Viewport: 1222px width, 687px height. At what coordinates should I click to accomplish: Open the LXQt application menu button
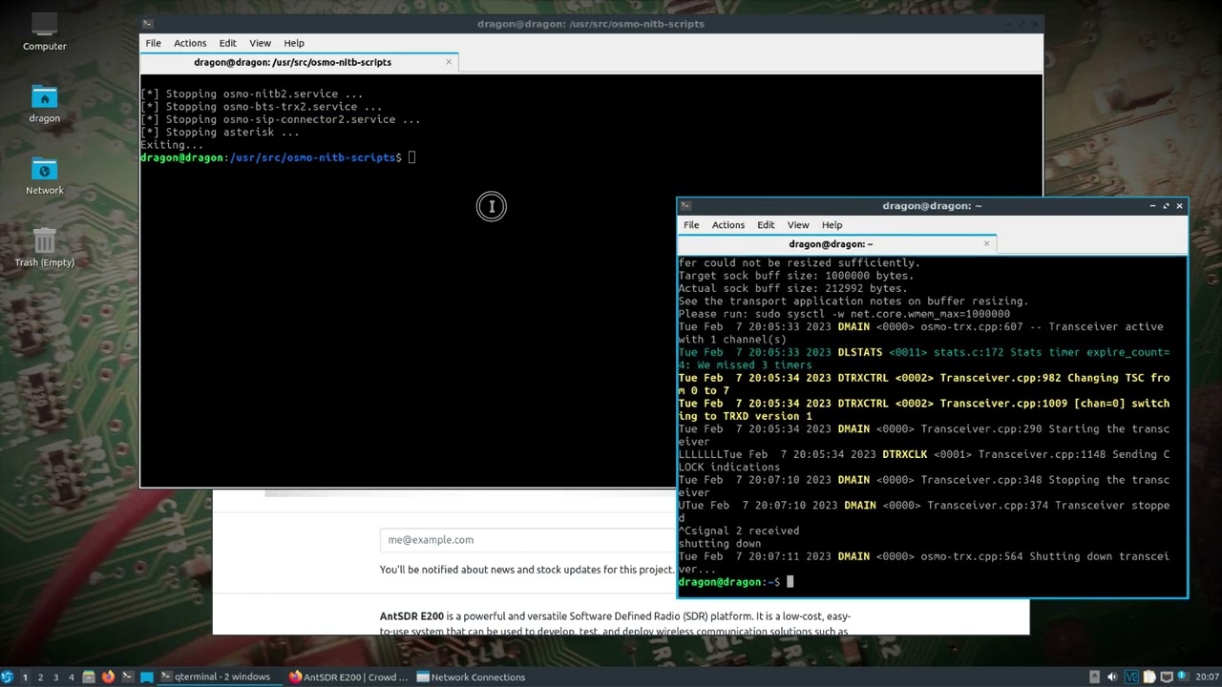pos(8,677)
